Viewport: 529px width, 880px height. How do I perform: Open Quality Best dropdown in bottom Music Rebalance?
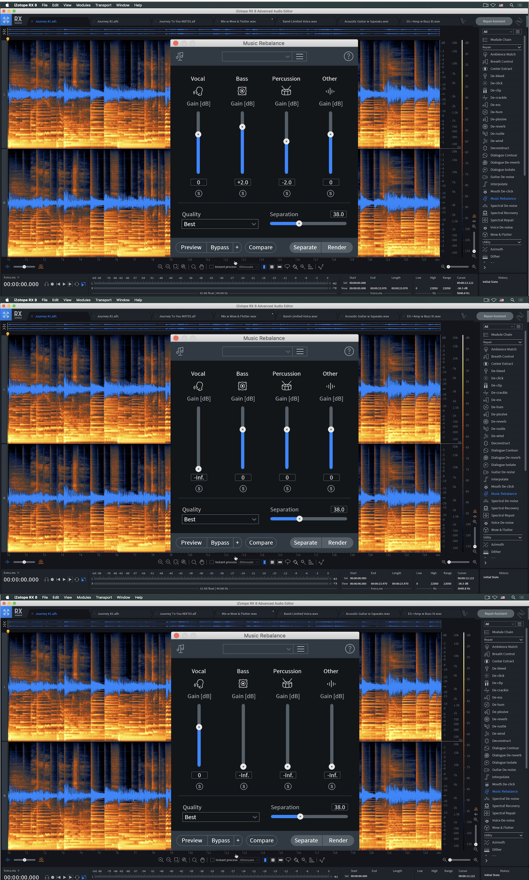[x=221, y=817]
